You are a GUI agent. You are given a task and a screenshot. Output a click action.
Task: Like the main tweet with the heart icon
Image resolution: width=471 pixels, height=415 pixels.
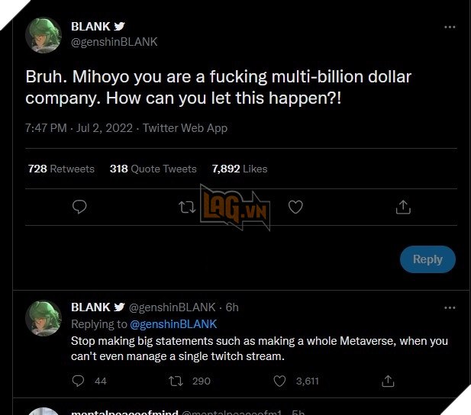[x=295, y=207]
